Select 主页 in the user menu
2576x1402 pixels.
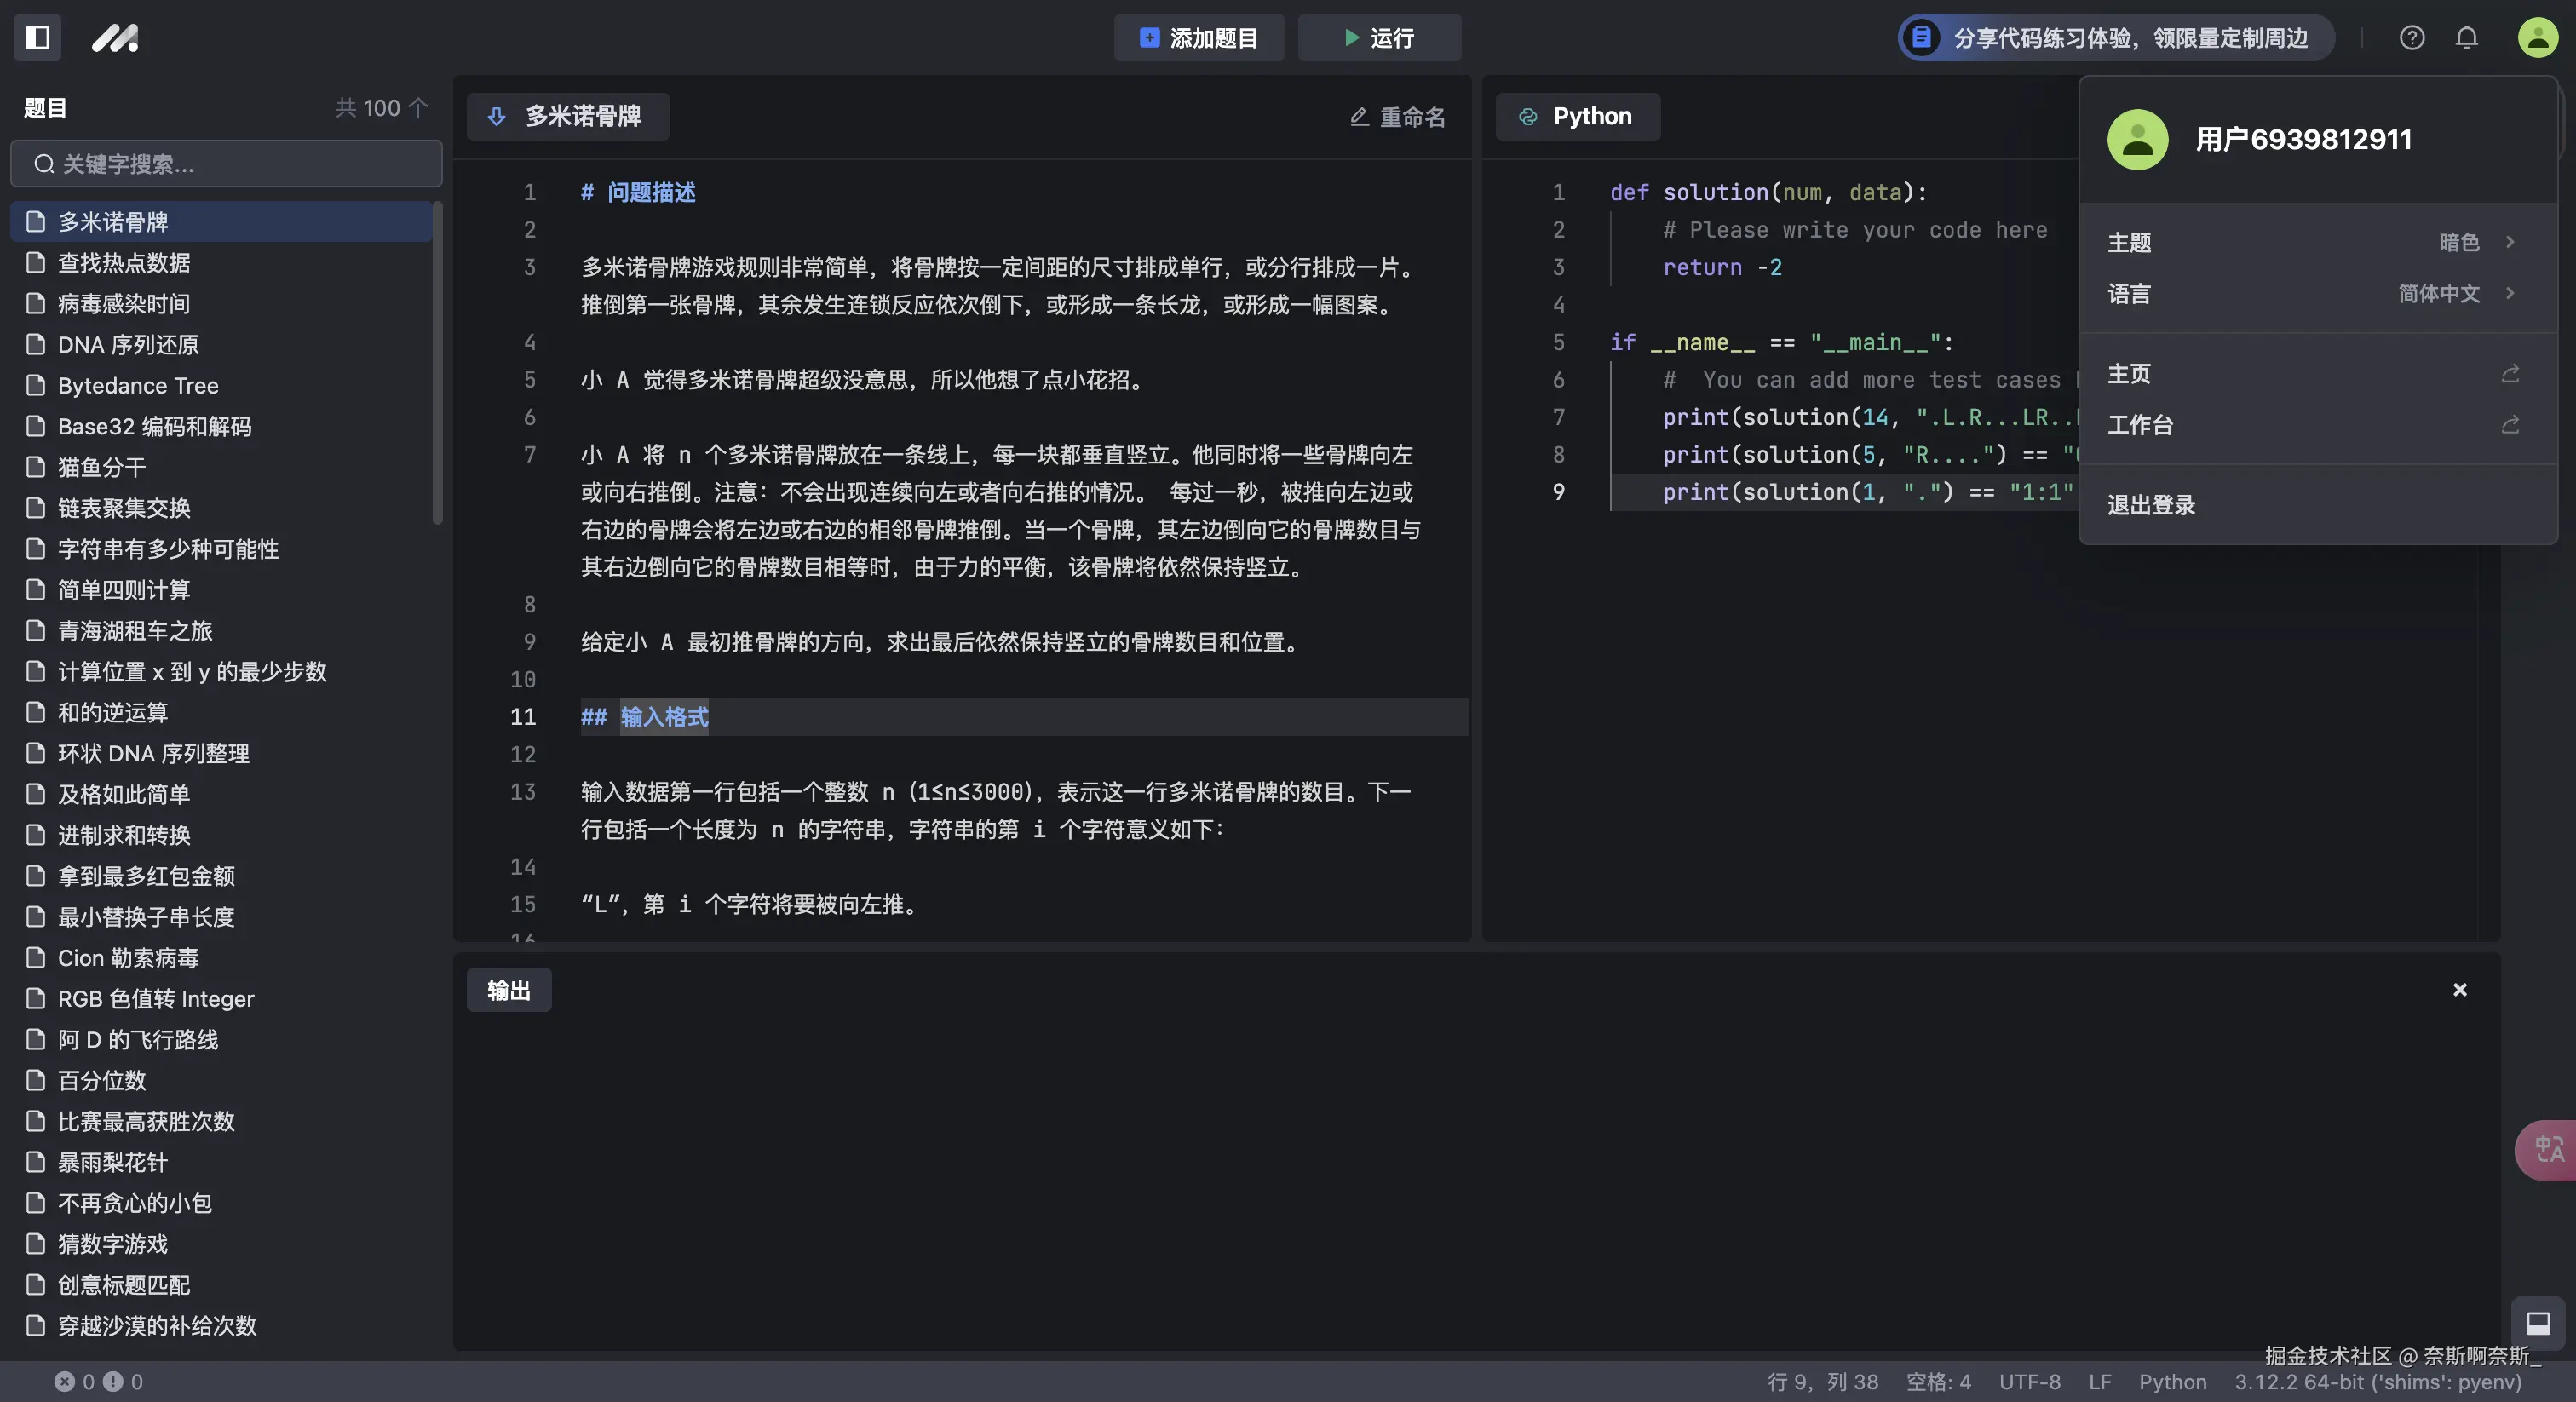point(2128,373)
